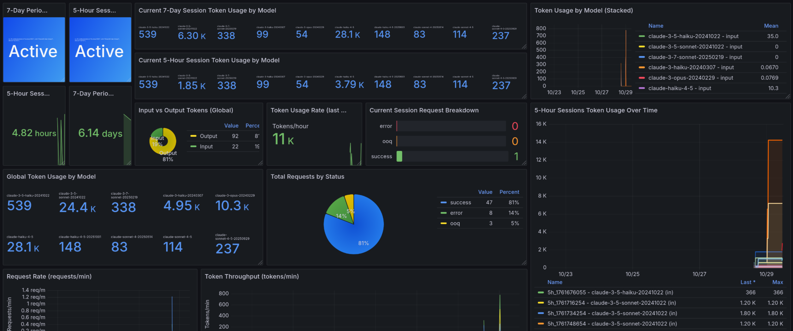Click the yellow line icon next to Output series
Screen dimensions: 793x331
click(193, 136)
